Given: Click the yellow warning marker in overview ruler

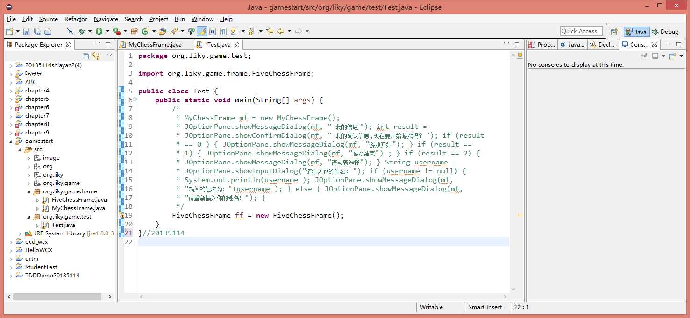Looking at the screenshot, I should [x=520, y=215].
